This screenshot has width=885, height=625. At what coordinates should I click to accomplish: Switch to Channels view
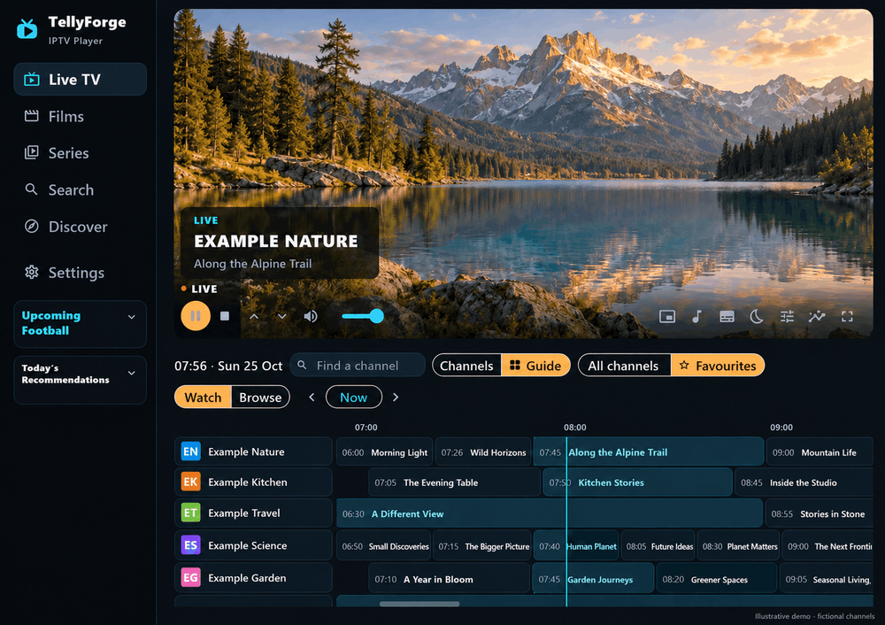(466, 366)
